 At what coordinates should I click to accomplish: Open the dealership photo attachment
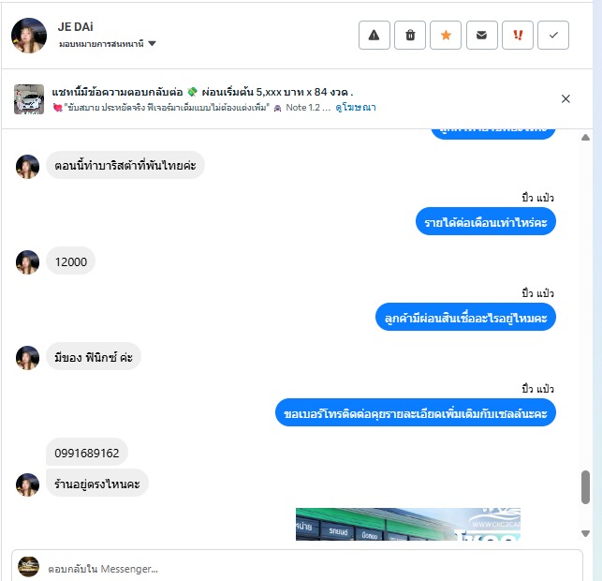[x=408, y=524]
